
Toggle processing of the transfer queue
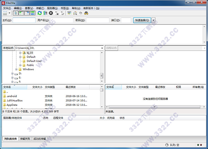[x=45, y=13]
